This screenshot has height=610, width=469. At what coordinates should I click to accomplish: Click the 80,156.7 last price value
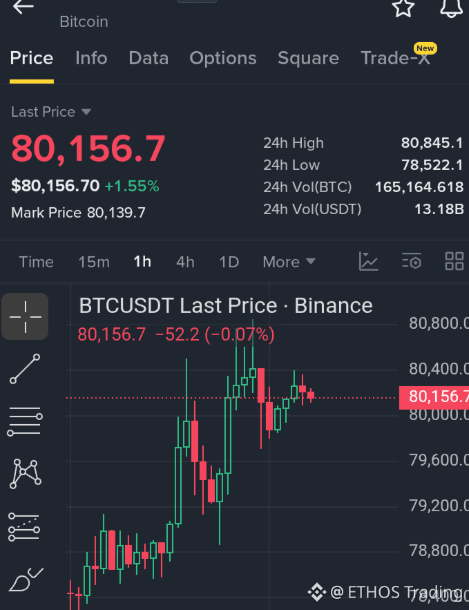pyautogui.click(x=88, y=149)
